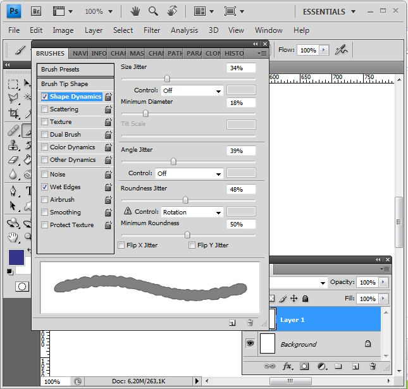This screenshot has height=389, width=408.
Task: Open the blue foreground color swatch
Action: (x=16, y=257)
